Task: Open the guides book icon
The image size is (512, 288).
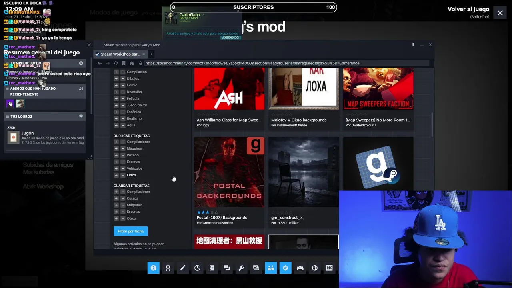Action: click(212, 268)
